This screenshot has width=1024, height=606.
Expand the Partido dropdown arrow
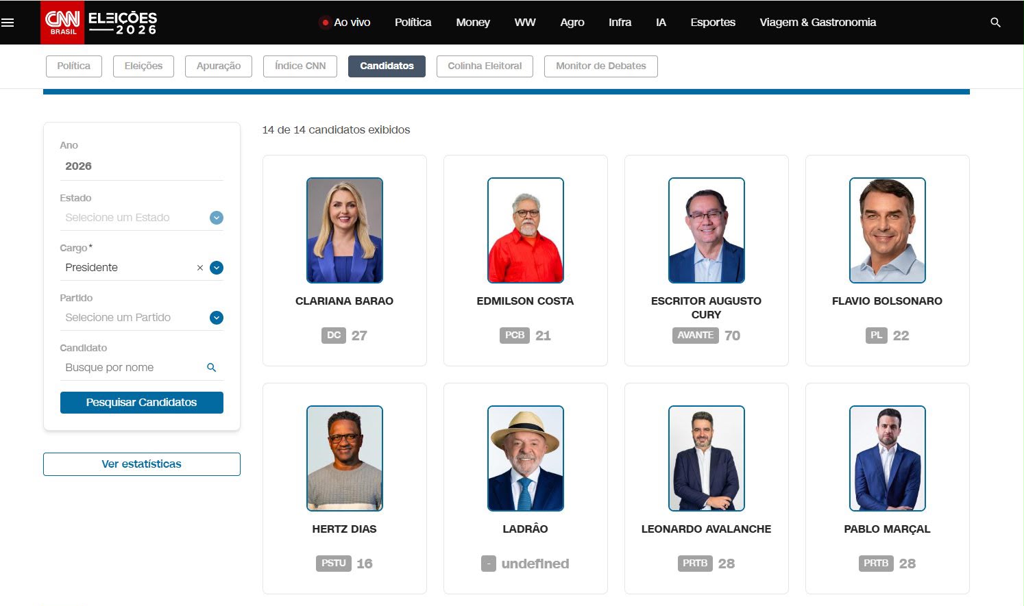tap(217, 318)
